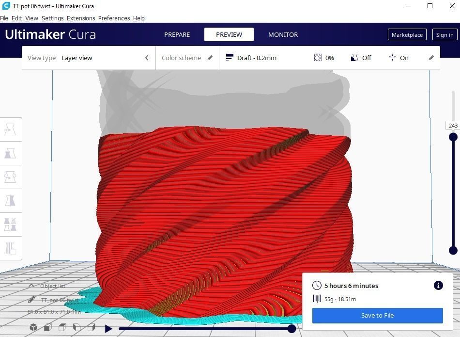
Task: Switch to the PREVIEW stage
Action: coord(229,34)
